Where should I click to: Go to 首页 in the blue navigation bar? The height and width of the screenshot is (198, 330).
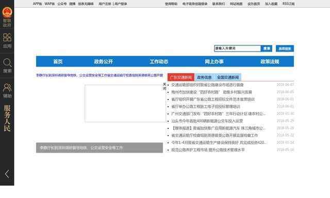pyautogui.click(x=58, y=62)
